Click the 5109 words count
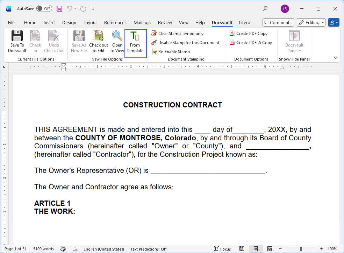 click(43, 249)
